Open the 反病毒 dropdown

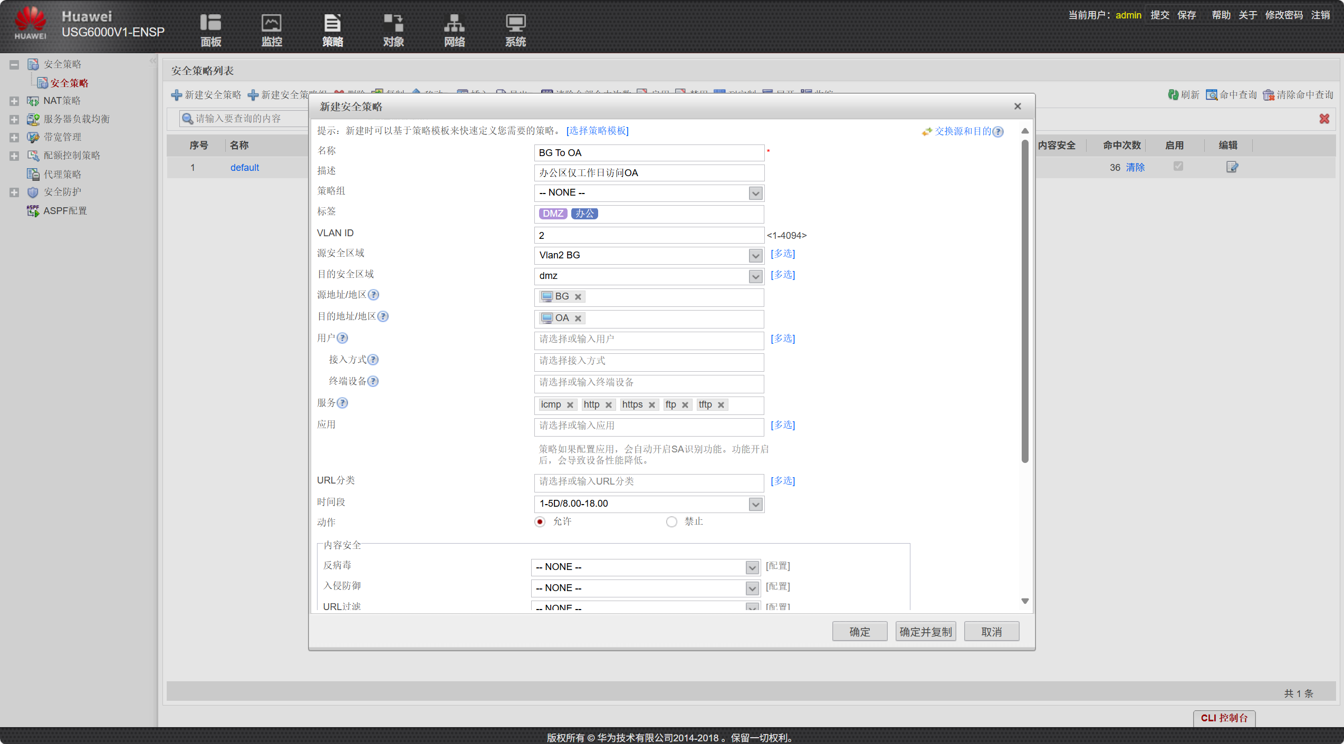(x=752, y=567)
